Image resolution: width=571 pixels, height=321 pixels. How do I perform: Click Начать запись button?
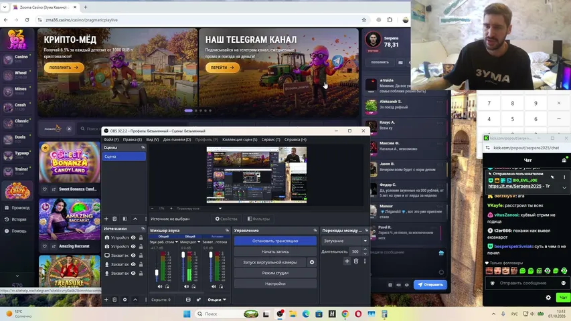pos(275,251)
